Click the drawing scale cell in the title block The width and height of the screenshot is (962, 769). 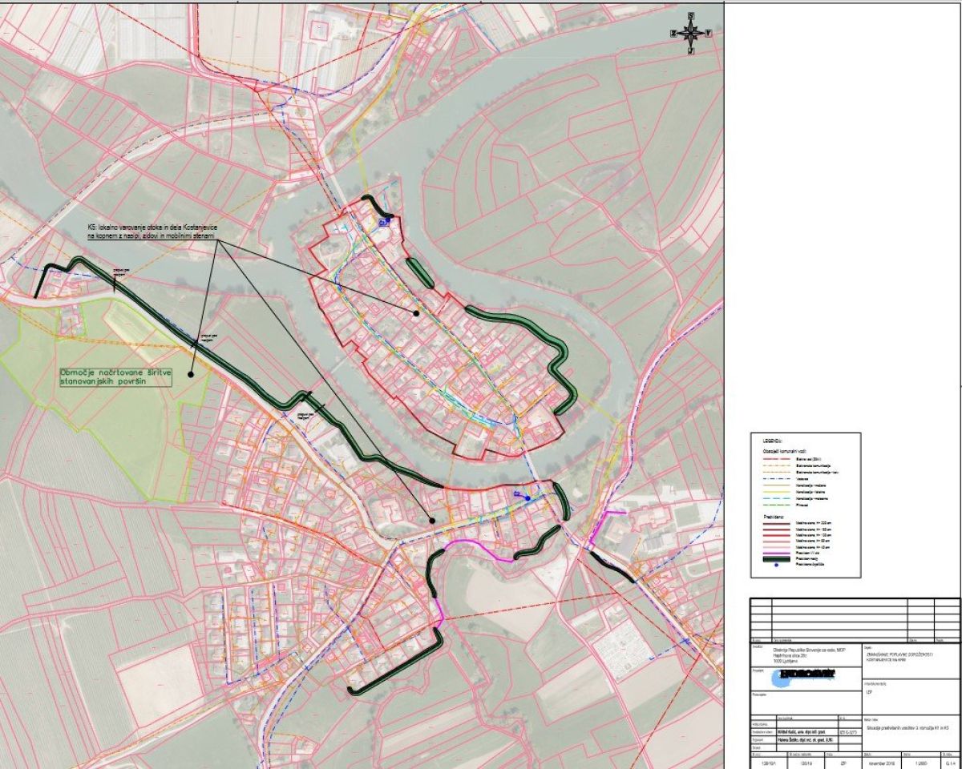pos(920,763)
